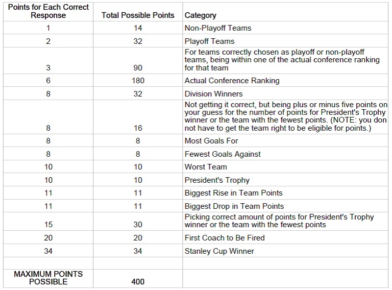
Task: Click the 'Stanley Cup Winner' cell
Action: pos(285,251)
